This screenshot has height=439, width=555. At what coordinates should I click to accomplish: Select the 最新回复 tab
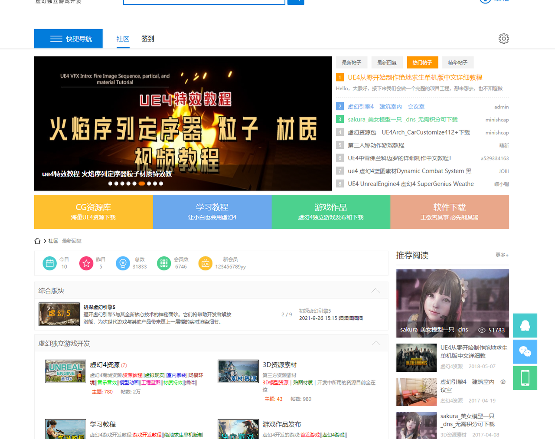[x=387, y=62]
